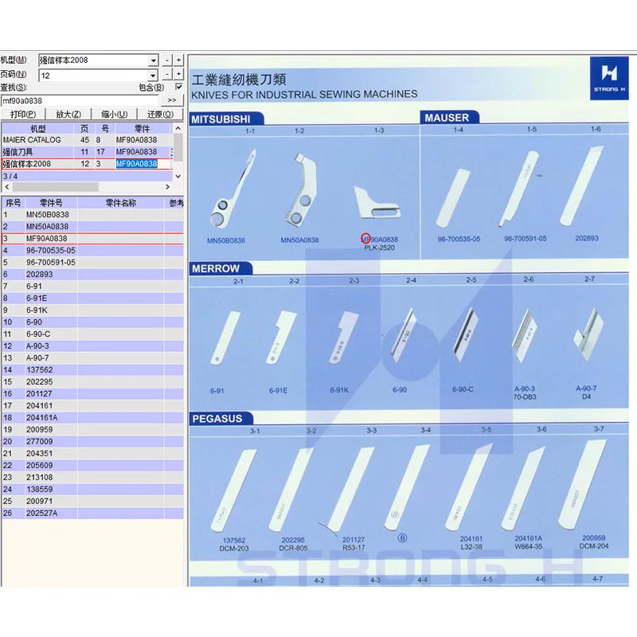Click the minus stepper beside the 页码 dropdown

coord(167,75)
